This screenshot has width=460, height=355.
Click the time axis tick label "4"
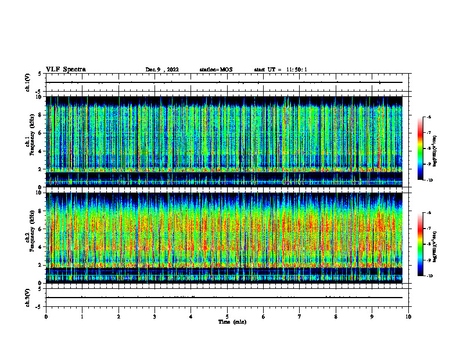(x=191, y=317)
